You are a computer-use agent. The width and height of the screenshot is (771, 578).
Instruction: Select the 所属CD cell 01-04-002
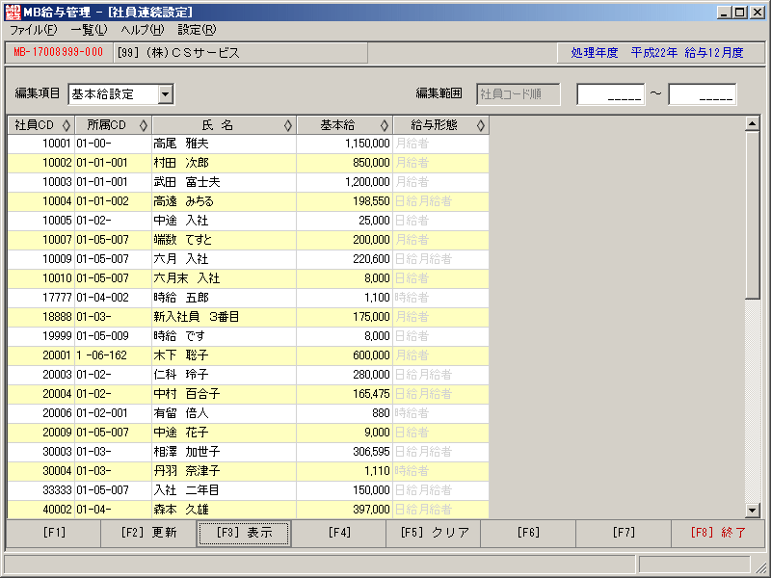(x=114, y=298)
